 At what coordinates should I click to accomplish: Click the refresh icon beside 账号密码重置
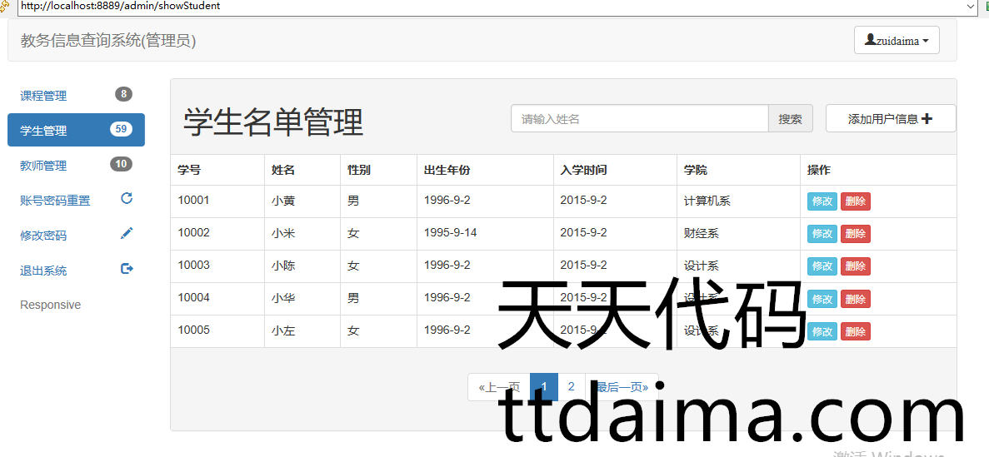[x=127, y=198]
